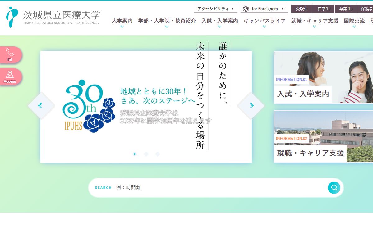Select the 卒業生 tab

click(x=345, y=9)
